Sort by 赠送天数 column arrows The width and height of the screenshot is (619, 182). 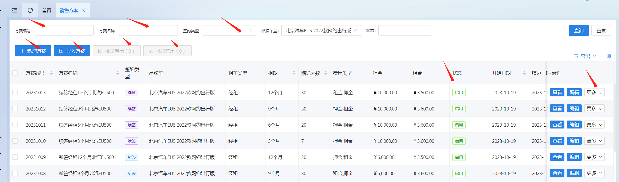(326, 73)
